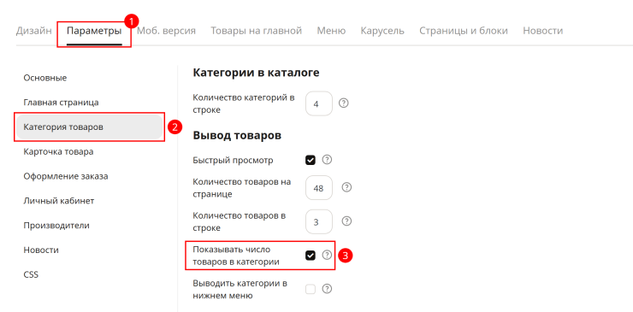Go to Оформление заказа section
This screenshot has width=633, height=312.
click(x=66, y=176)
